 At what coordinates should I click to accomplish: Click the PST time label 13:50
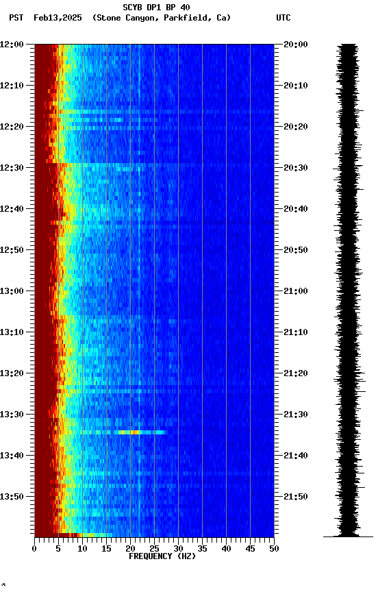(x=12, y=497)
